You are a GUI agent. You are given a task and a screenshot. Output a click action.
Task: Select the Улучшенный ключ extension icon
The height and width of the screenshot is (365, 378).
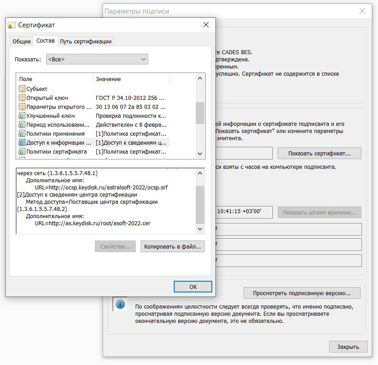[22, 116]
